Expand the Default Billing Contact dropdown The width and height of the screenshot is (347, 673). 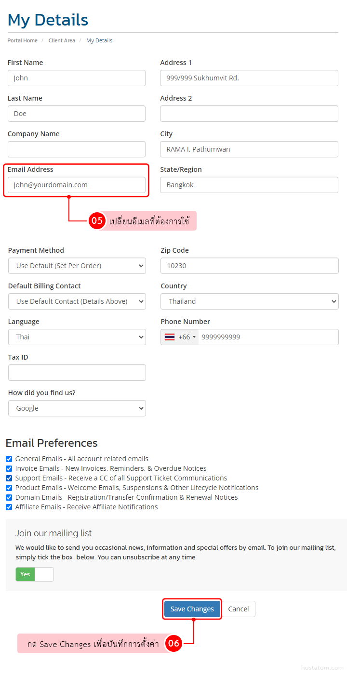point(77,301)
